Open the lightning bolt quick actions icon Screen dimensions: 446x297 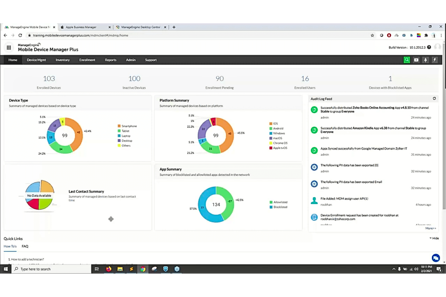[x=435, y=60]
